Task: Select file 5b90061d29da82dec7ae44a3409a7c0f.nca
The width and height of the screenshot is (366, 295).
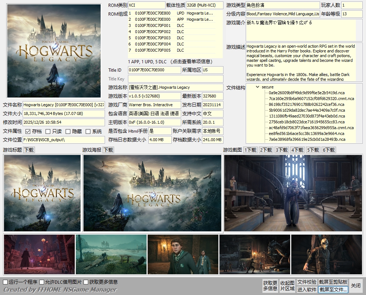Action: click(x=307, y=110)
